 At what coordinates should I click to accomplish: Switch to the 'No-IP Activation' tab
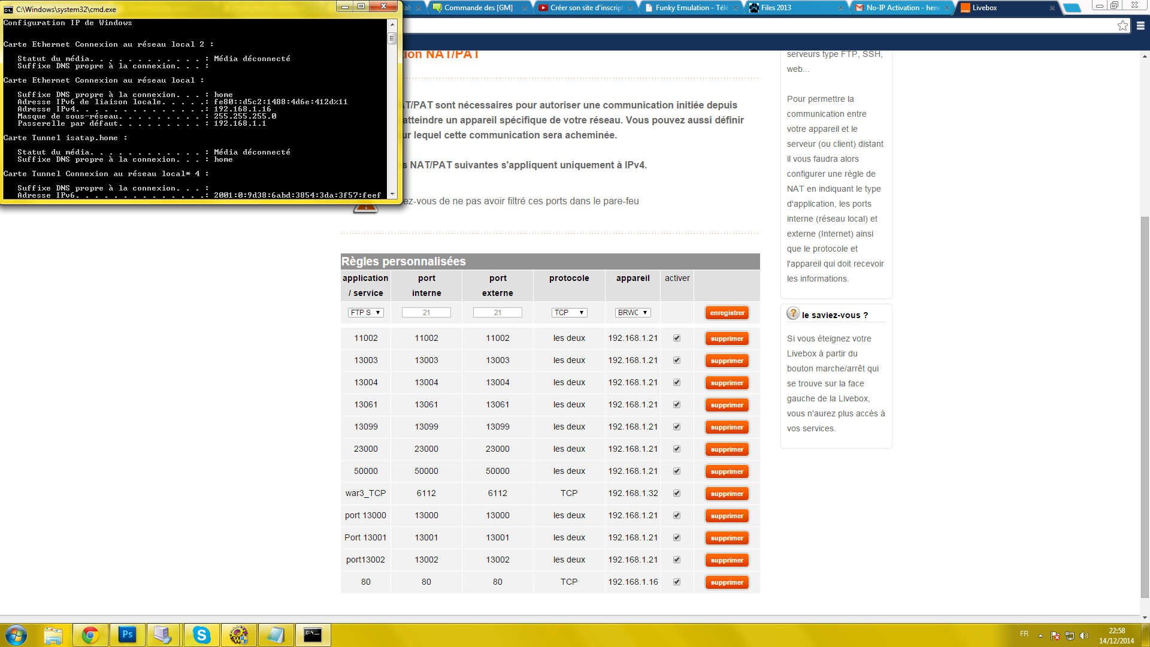pos(903,8)
